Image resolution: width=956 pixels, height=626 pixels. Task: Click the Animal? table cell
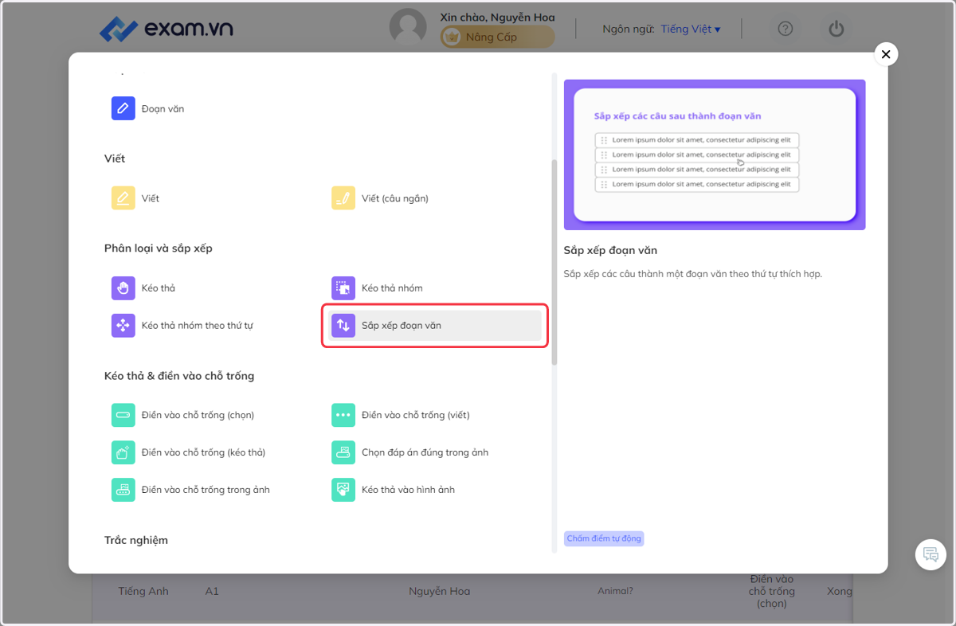[x=615, y=591]
